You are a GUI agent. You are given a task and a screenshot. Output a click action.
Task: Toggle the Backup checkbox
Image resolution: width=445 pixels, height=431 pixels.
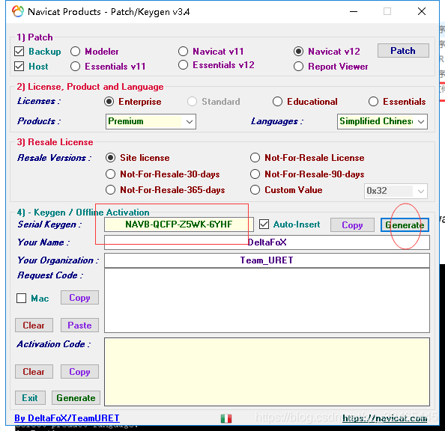point(19,52)
